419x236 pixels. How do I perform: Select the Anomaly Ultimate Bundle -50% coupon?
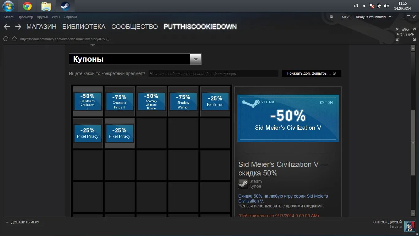[x=152, y=101]
